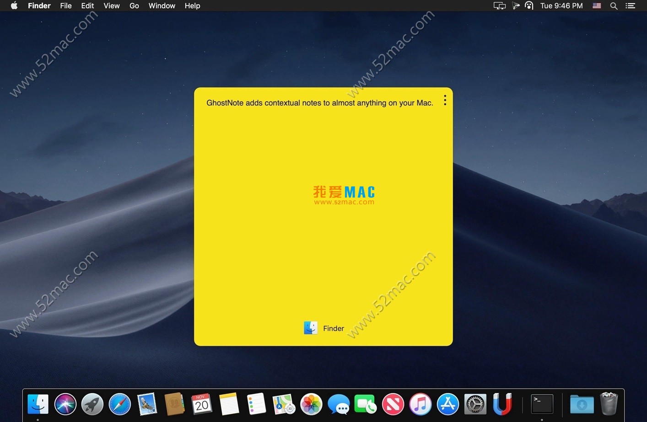Viewport: 647px width, 422px height.
Task: Click the Tue 9:46 PM clock
Action: pyautogui.click(x=561, y=5)
